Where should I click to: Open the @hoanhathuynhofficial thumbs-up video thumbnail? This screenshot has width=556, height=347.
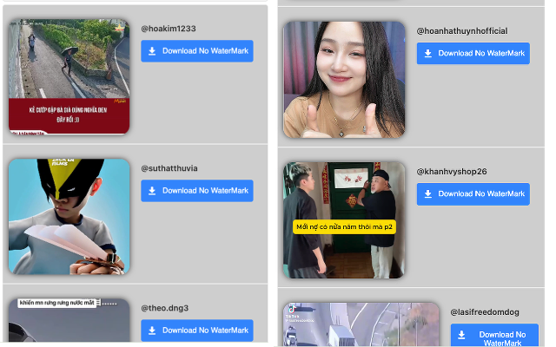click(x=344, y=80)
